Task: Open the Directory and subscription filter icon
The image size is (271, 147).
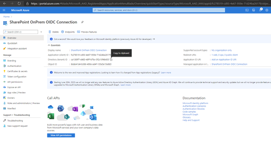Action: [254, 10]
